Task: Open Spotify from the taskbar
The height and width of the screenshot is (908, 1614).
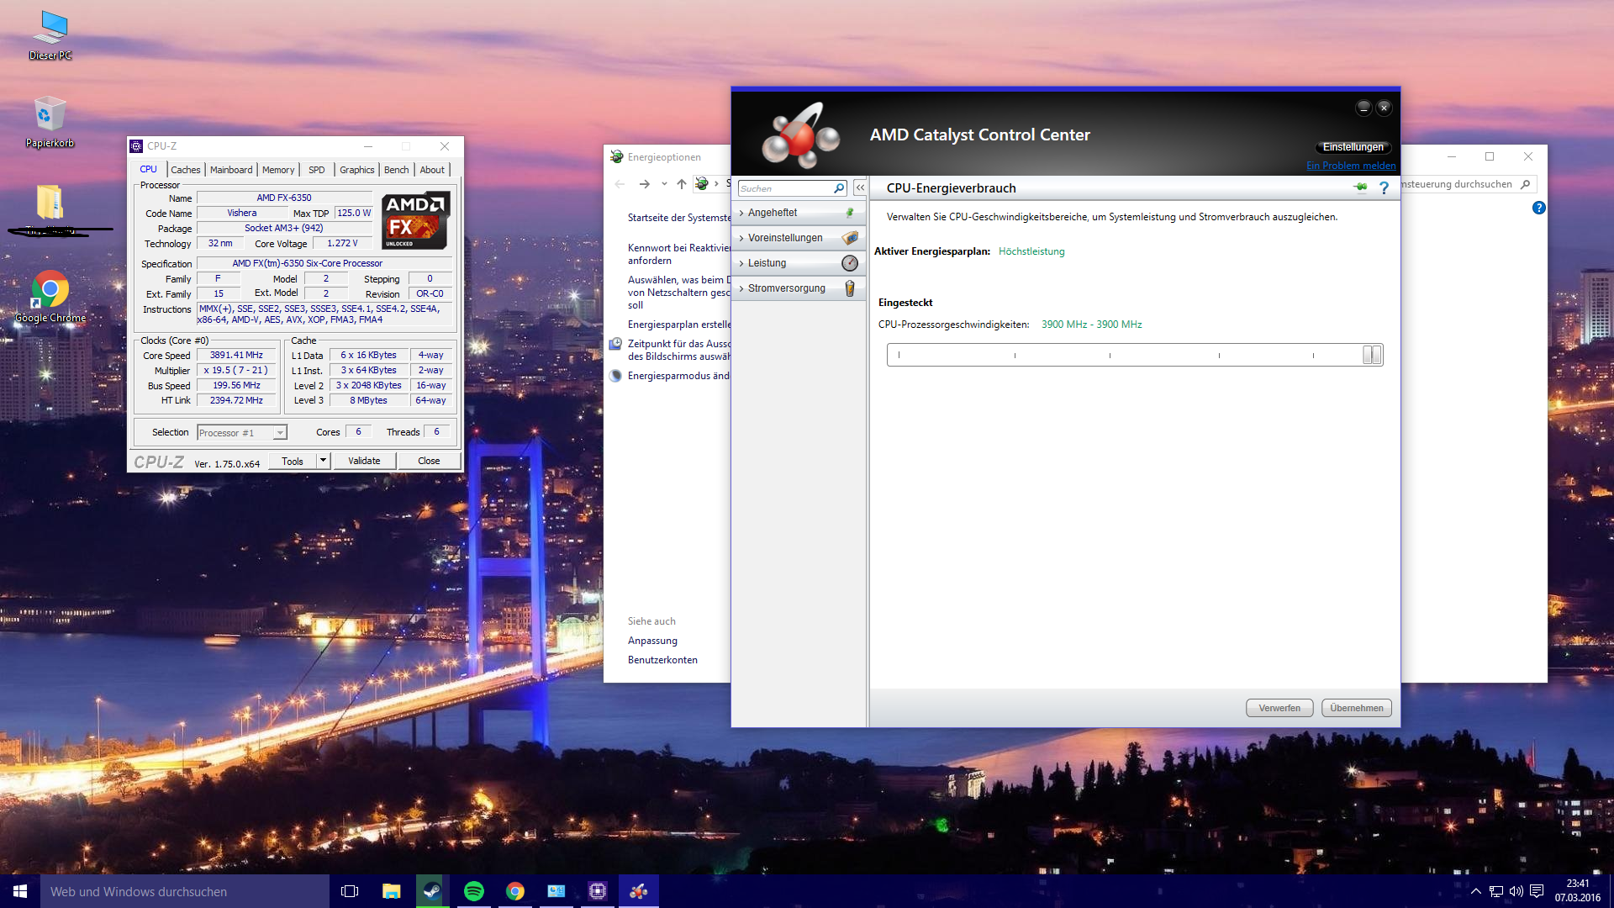Action: 474,891
